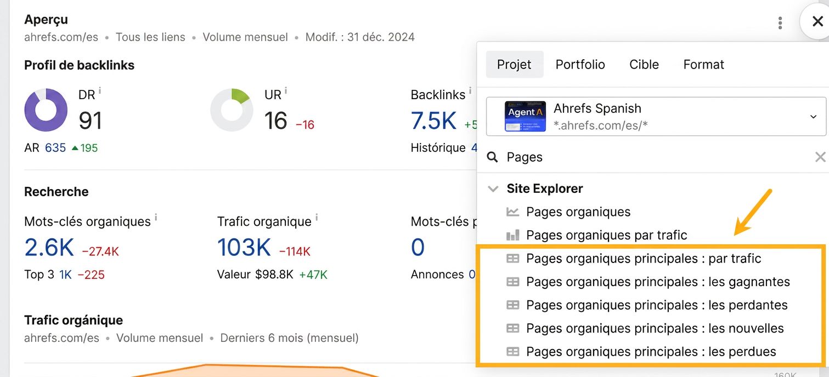This screenshot has width=829, height=377.
Task: Click table icon for 'les nouvelles' report
Action: [512, 329]
